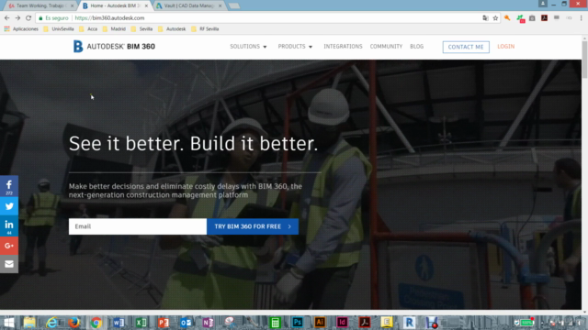Open File Explorer from taskbar
The image size is (588, 330).
click(x=29, y=323)
